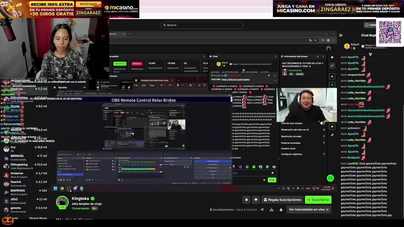Open Cry channel in sidebar
The width and height of the screenshot is (404, 227).
coord(25,149)
